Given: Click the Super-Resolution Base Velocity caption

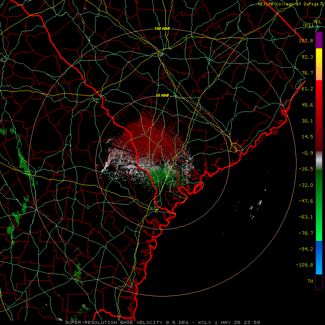Looking at the screenshot, I should click(162, 322).
